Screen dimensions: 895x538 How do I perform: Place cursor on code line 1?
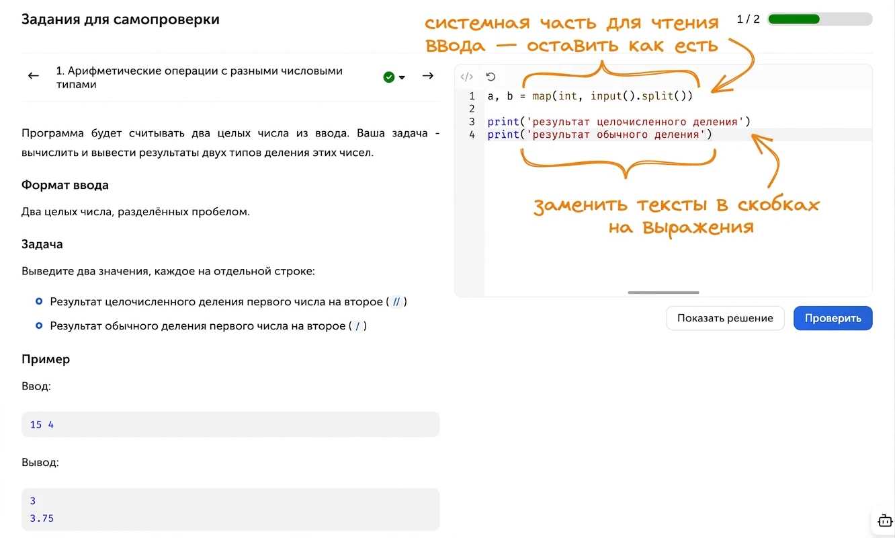click(590, 96)
